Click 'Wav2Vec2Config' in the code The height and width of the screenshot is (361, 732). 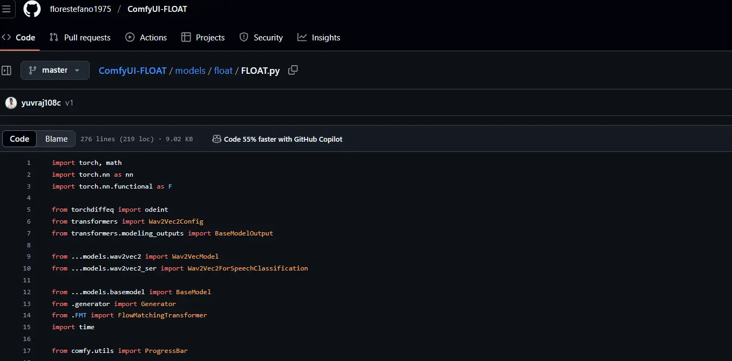(176, 221)
